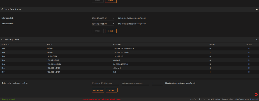The image size is (259, 101).
Task: Delete the 10.0.0.0/24 route
Action: point(249,56)
